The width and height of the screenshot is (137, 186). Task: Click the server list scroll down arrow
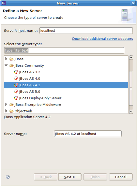point(131,112)
